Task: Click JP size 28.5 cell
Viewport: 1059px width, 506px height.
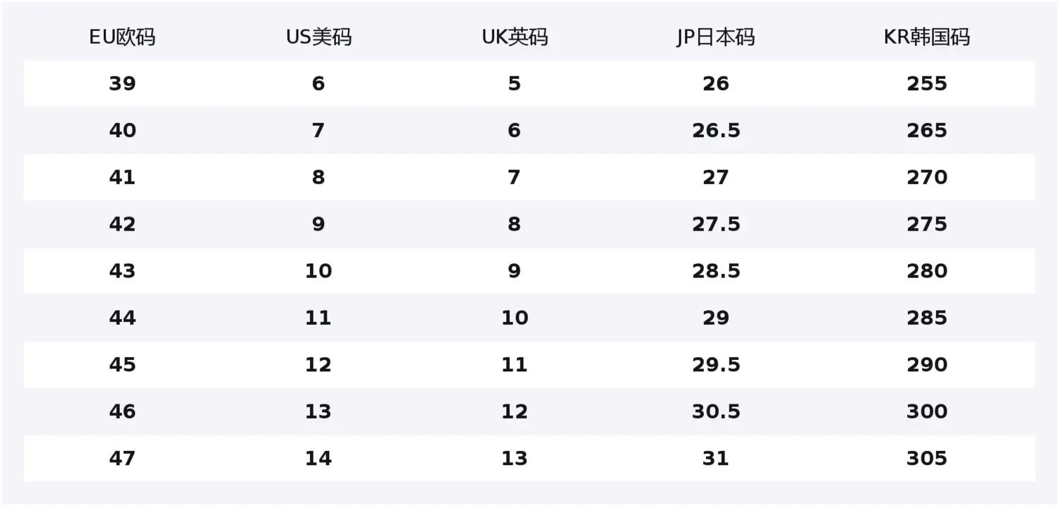Action: (x=716, y=271)
